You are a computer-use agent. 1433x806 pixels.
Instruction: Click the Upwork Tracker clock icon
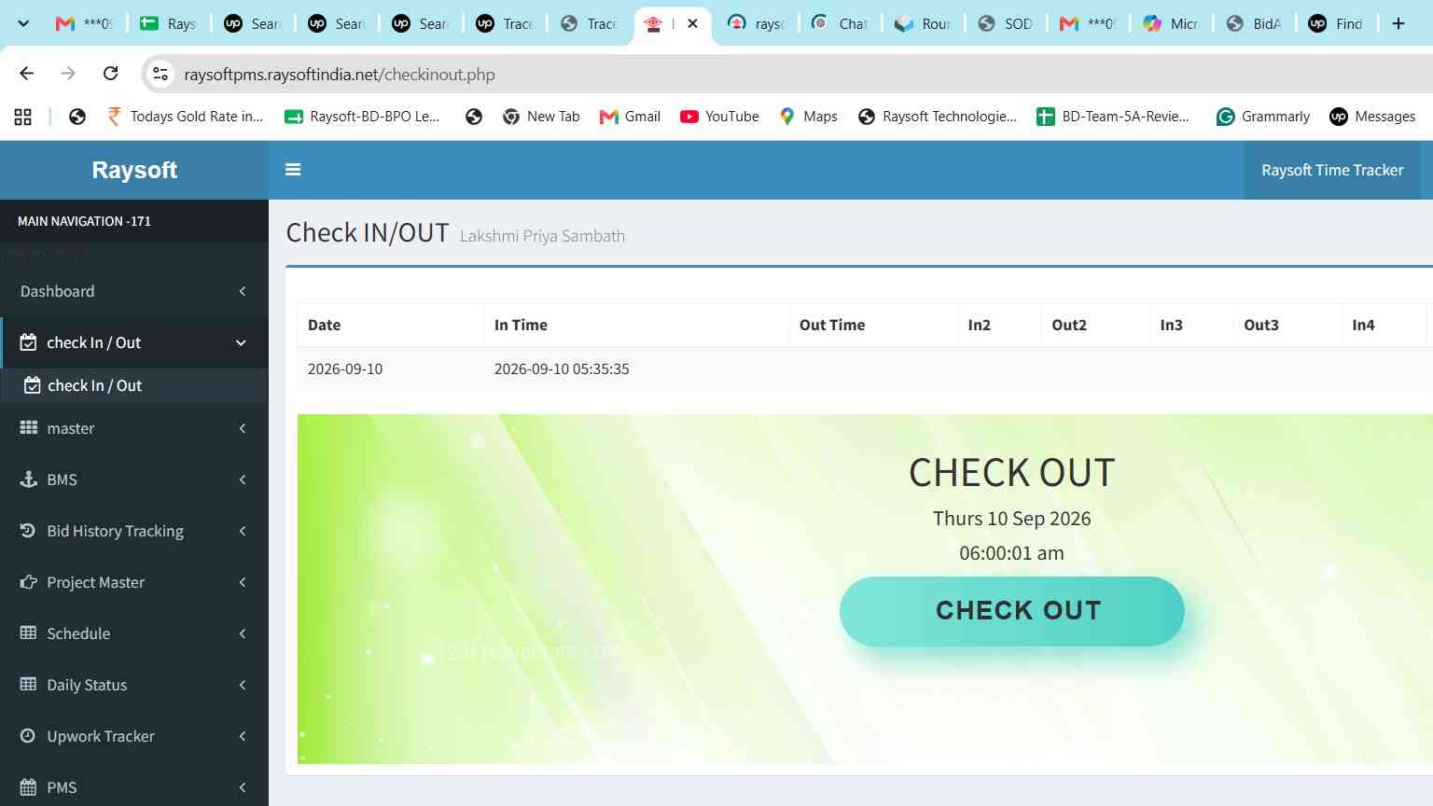click(x=28, y=736)
